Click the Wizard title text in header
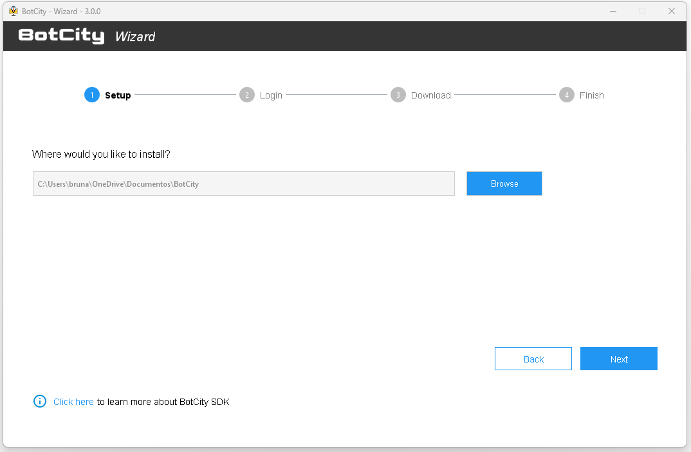Screen dimensions: 691x452 [135, 37]
